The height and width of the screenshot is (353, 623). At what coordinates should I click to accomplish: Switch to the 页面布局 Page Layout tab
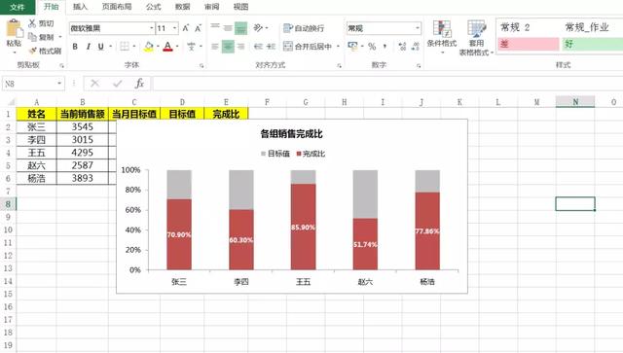(117, 7)
